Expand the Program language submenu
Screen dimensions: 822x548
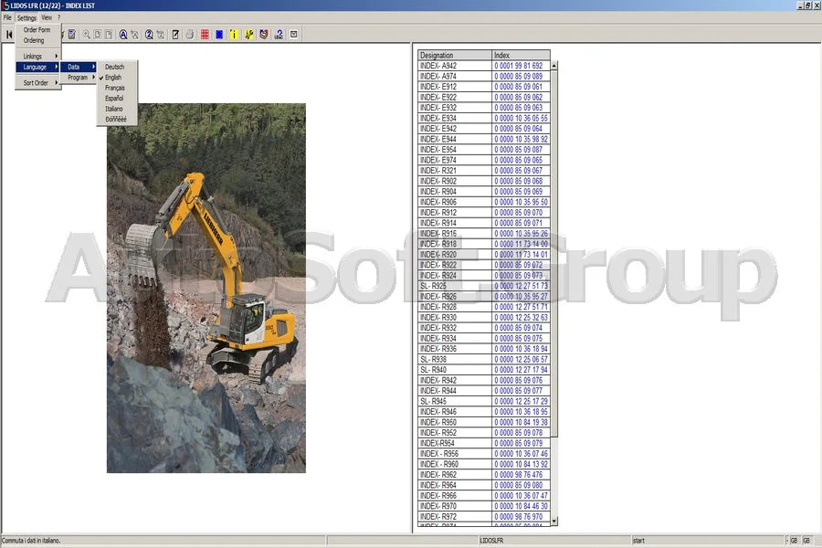(x=79, y=77)
